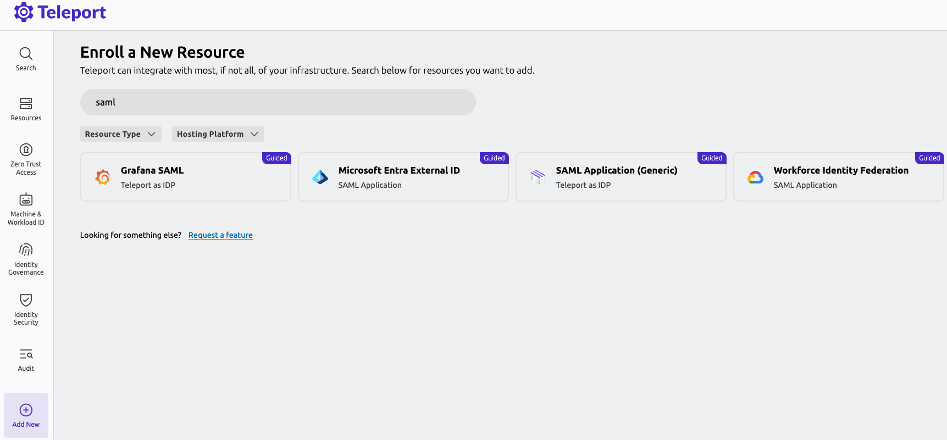
Task: Click the resource search field
Action: click(278, 102)
